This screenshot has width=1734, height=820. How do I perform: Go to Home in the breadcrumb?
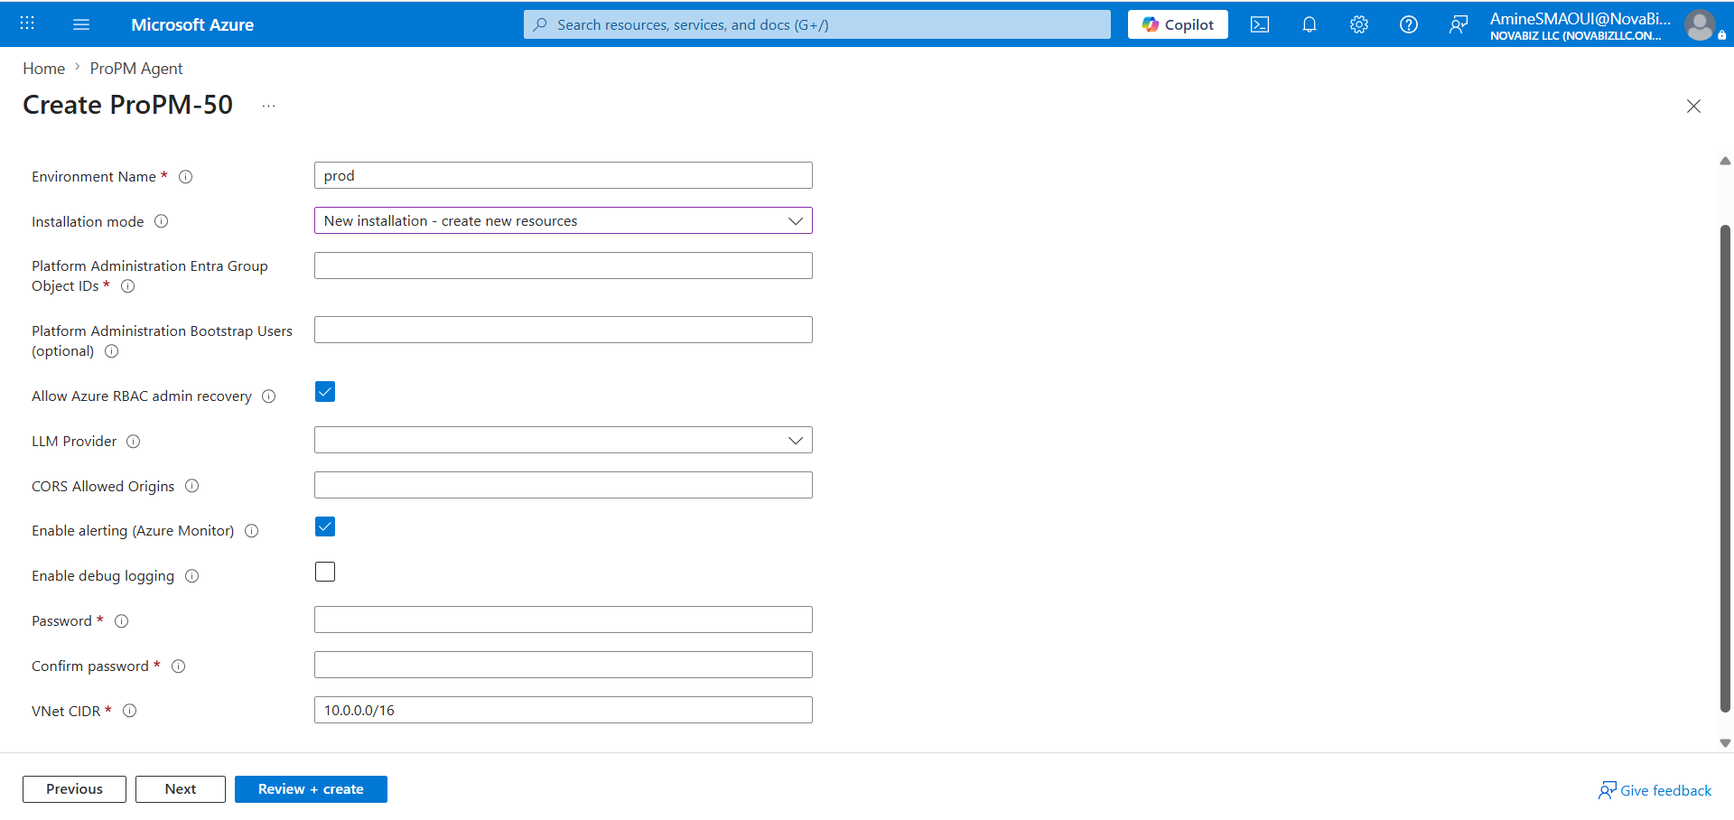click(x=43, y=69)
